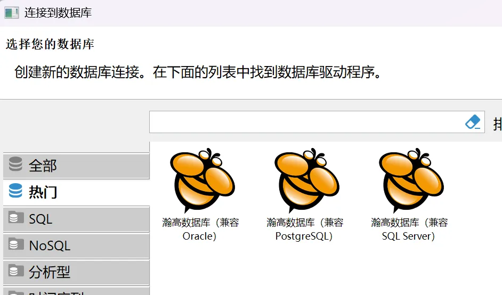Clear the search box with eraser icon

click(x=473, y=122)
